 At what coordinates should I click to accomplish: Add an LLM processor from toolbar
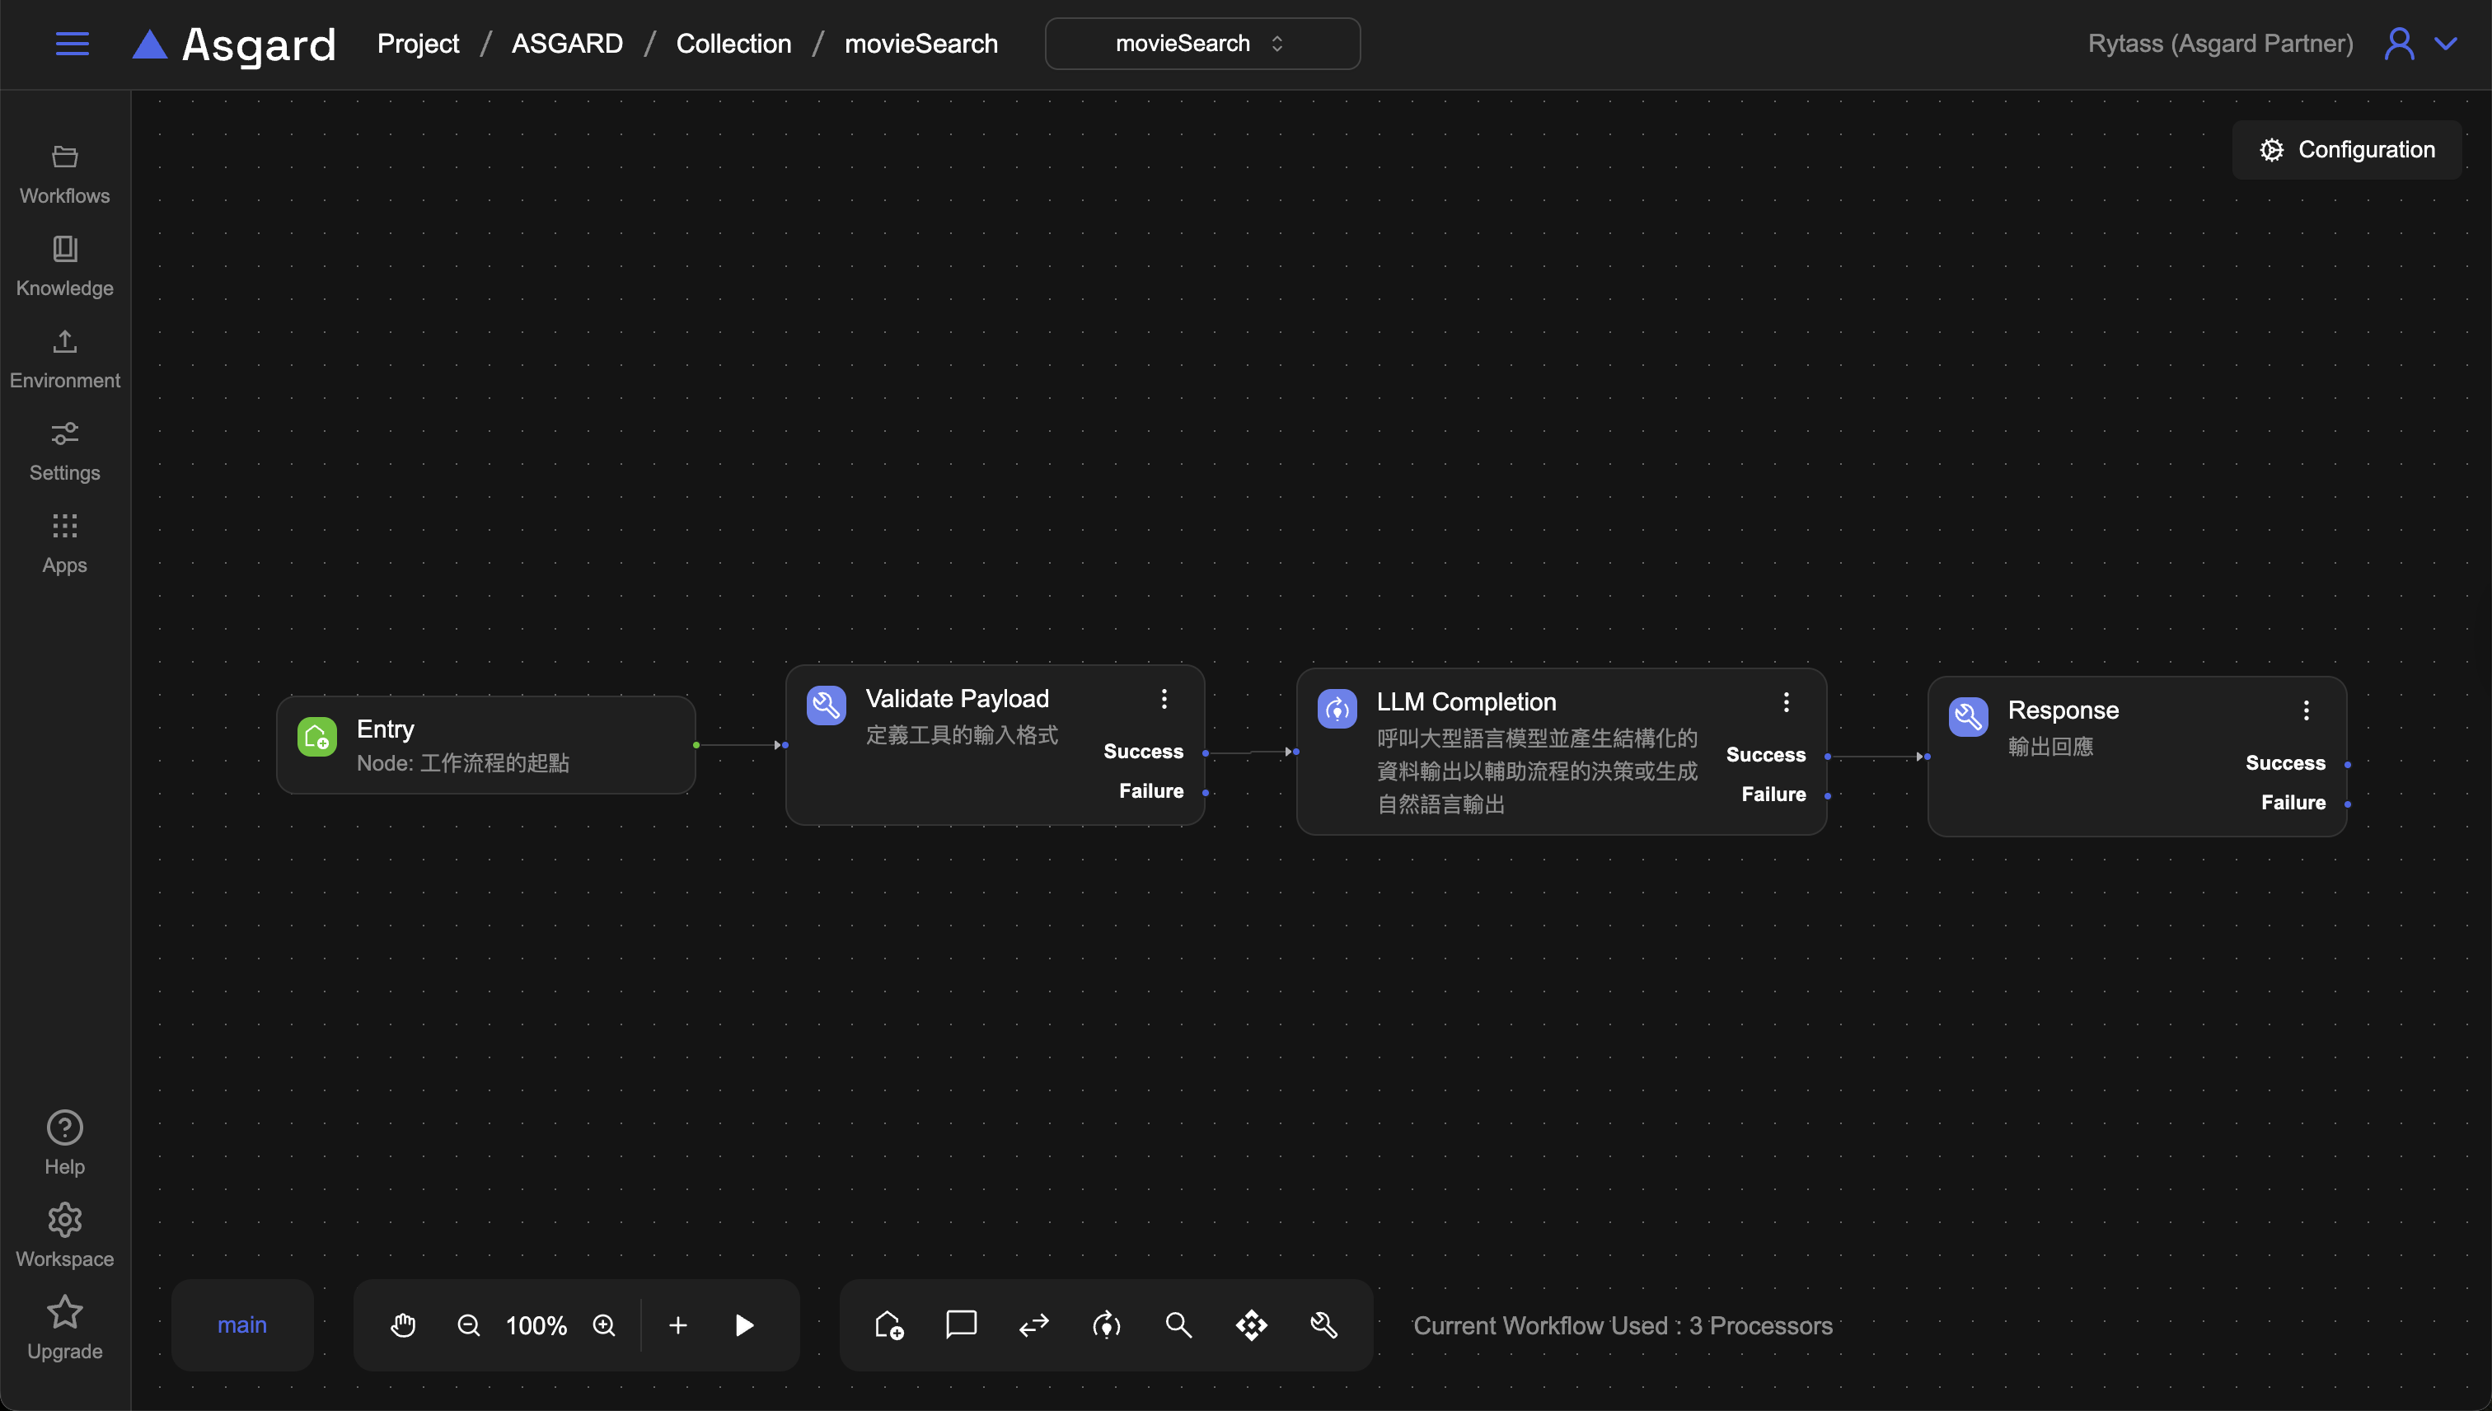click(x=1107, y=1324)
